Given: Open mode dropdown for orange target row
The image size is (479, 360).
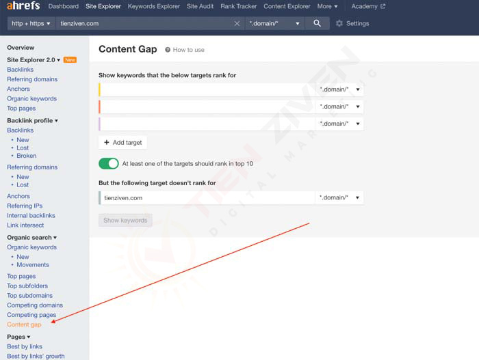Looking at the screenshot, I should pos(339,107).
